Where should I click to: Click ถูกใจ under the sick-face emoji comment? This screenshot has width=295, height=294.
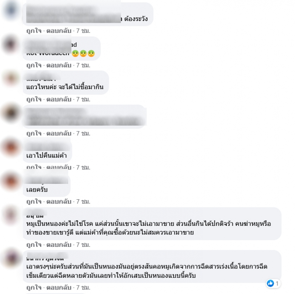pos(34,65)
